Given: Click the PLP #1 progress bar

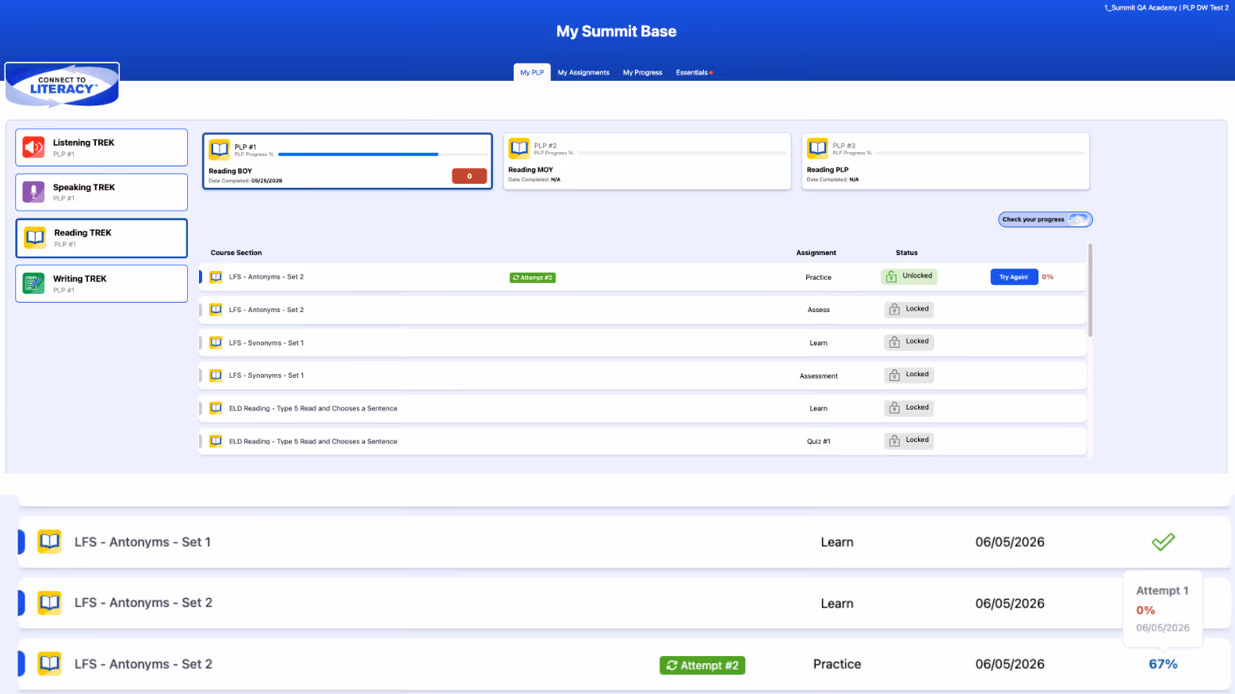Looking at the screenshot, I should [x=384, y=154].
